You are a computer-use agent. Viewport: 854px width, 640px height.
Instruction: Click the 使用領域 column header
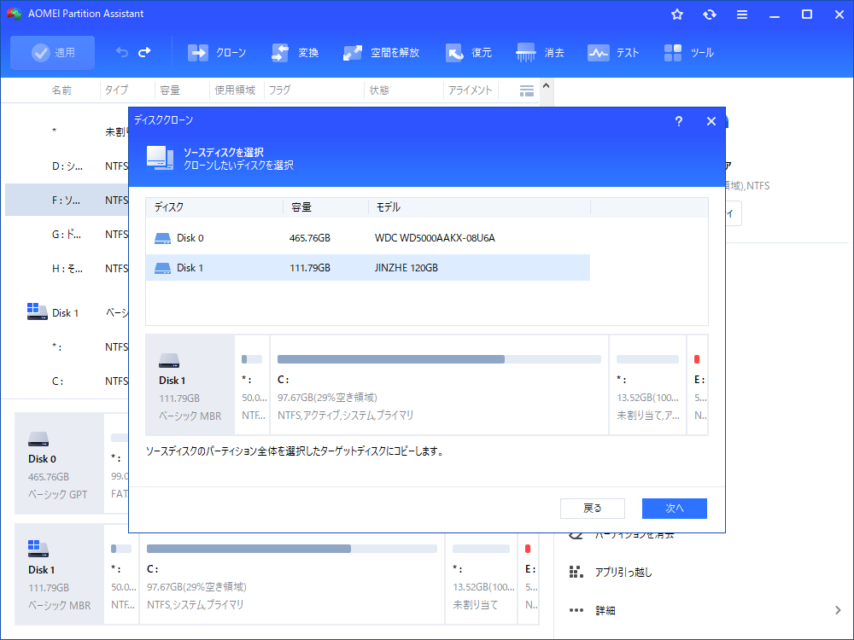[x=235, y=90]
